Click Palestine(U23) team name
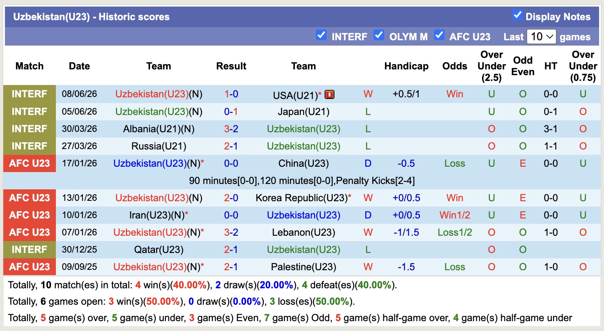The width and height of the screenshot is (604, 331). pyautogui.click(x=304, y=267)
